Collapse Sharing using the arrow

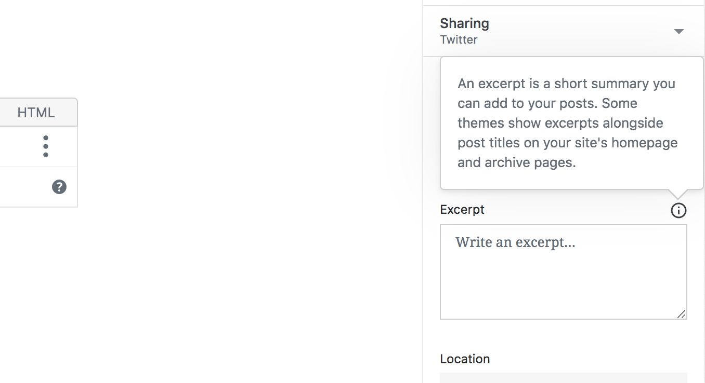pos(678,32)
